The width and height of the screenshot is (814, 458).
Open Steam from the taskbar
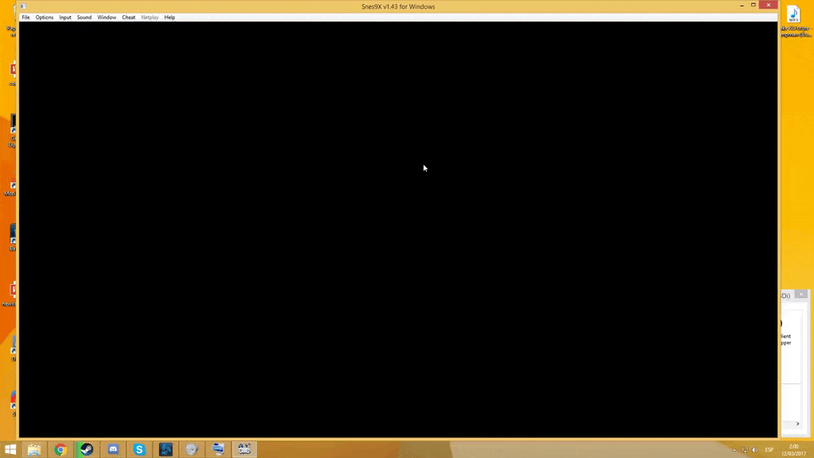coord(87,449)
